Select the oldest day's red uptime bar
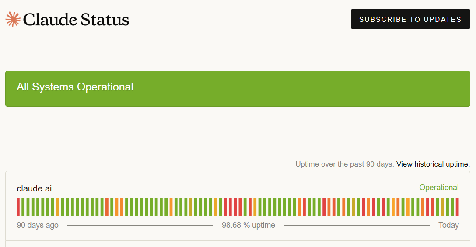Screen dimensions: 476x247 point(18,207)
